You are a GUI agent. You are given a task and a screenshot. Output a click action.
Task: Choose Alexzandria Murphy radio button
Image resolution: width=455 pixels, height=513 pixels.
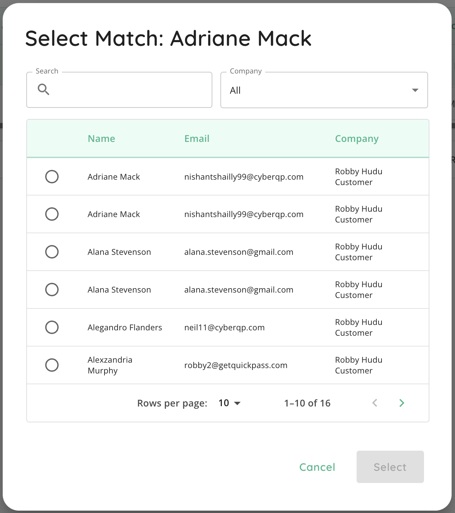pos(52,365)
